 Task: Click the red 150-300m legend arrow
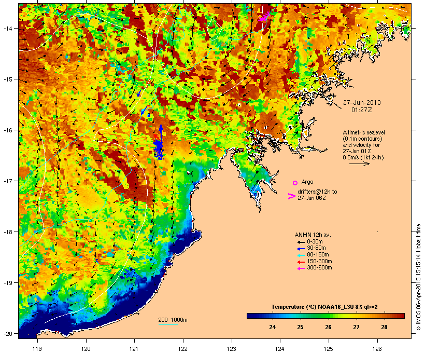coord(301,262)
